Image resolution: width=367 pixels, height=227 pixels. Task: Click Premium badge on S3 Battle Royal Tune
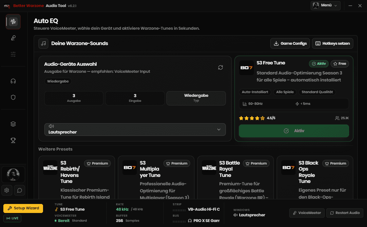[256, 163]
